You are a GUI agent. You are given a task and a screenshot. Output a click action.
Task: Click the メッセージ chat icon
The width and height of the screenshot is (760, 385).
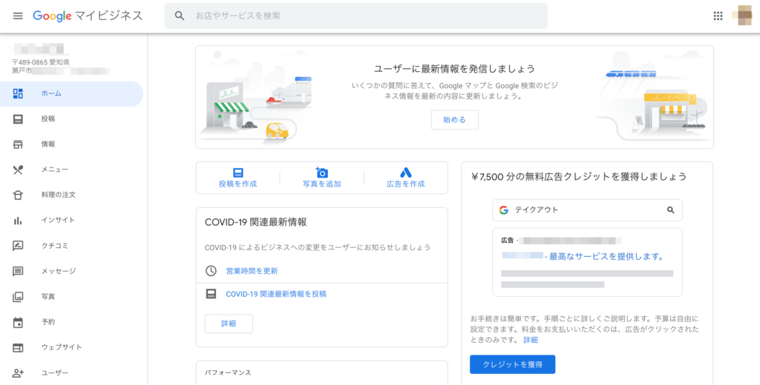point(18,271)
